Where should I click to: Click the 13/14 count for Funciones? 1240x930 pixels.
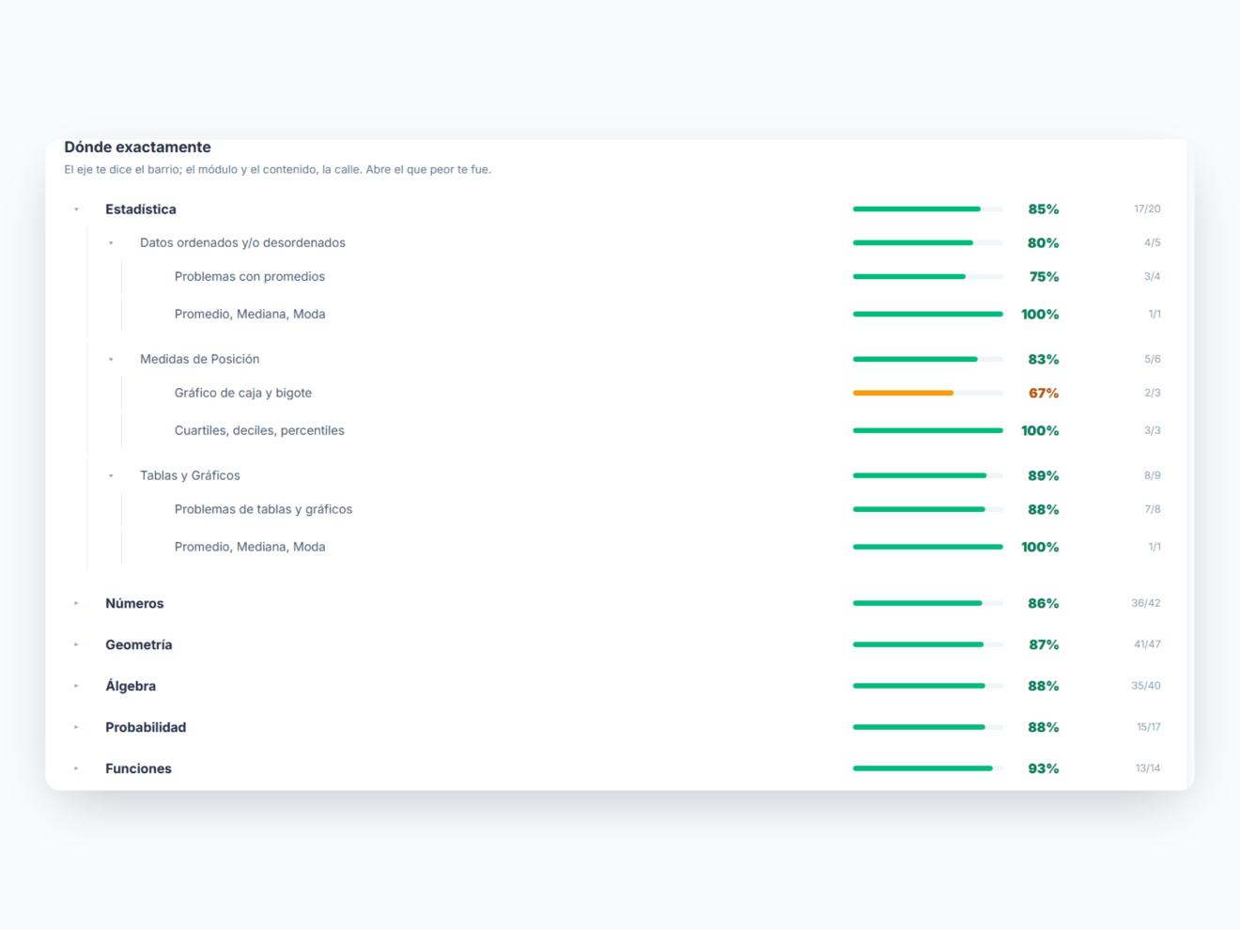pos(1148,768)
